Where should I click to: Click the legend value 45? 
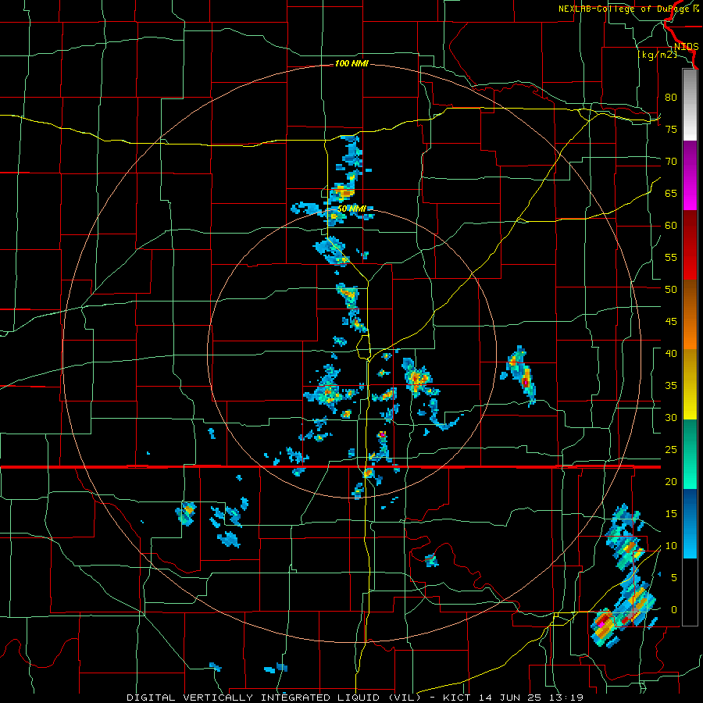(x=671, y=322)
